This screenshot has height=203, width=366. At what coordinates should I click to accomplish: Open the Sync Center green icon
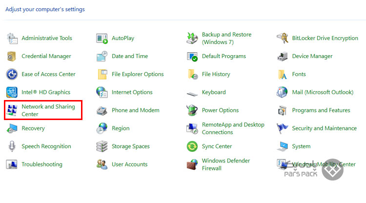192,146
